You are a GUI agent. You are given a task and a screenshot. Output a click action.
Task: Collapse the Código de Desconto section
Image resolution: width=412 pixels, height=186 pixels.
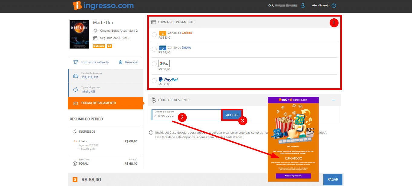coord(333,100)
